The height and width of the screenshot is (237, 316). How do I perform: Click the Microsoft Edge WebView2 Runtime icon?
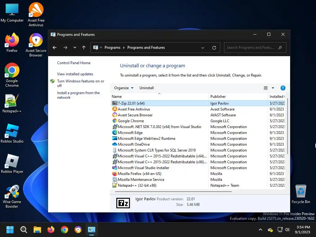(115, 139)
